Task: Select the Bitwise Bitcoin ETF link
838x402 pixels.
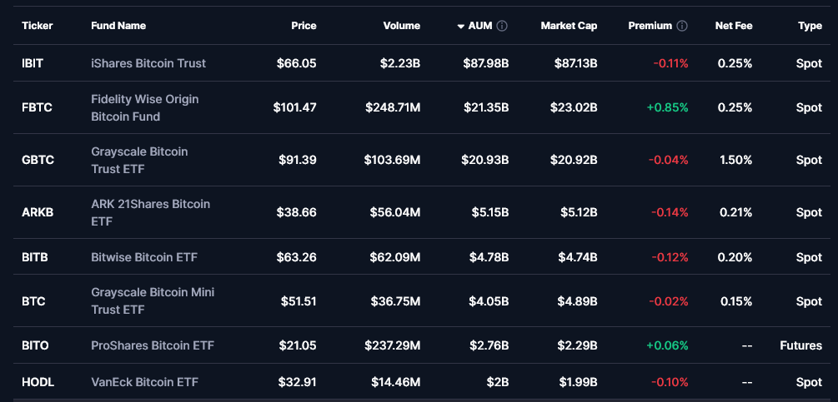Action: (x=144, y=257)
